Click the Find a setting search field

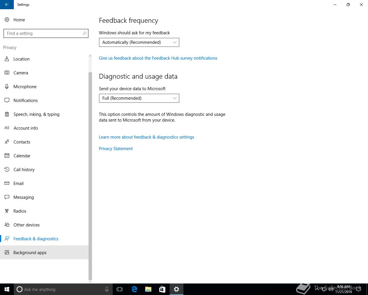click(46, 33)
